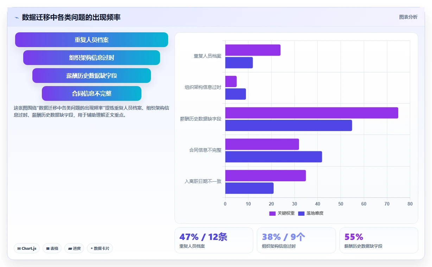Click the 合同信息不完整 axis label

(x=205, y=150)
